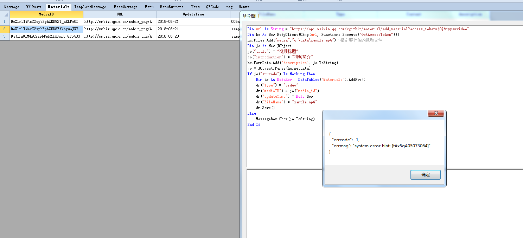Click inside the lower output pane of the command window
This screenshot has height=238, width=523.
pos(385,204)
